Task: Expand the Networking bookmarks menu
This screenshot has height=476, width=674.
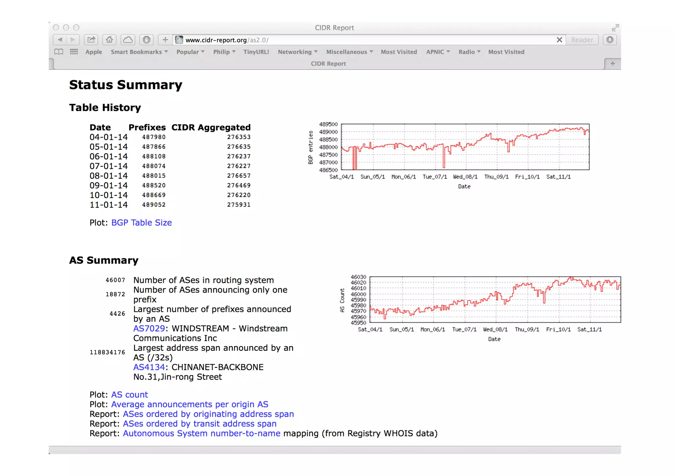Action: click(x=298, y=52)
